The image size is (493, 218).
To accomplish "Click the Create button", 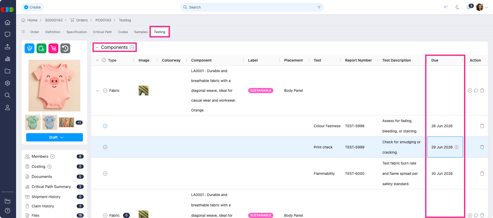I will coord(32,7).
